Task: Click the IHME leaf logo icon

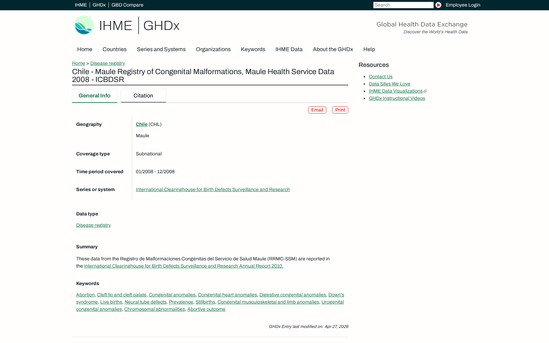Action: point(84,25)
